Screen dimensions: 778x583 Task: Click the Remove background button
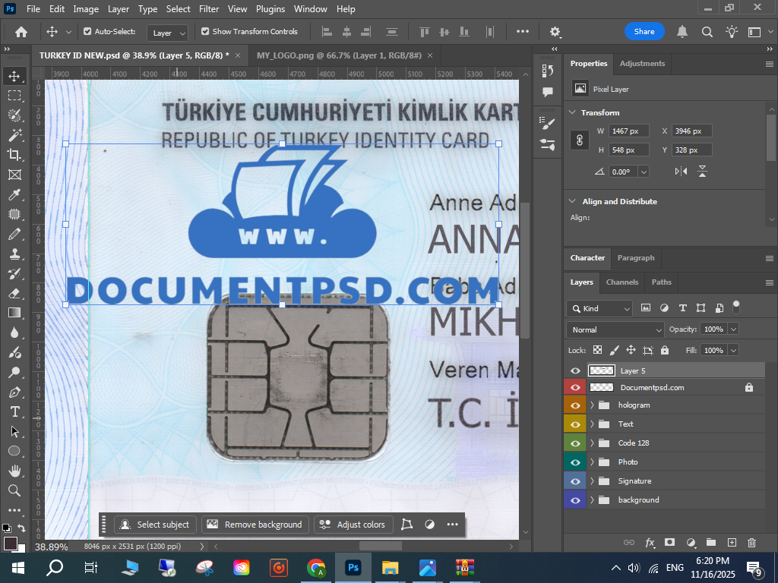255,525
